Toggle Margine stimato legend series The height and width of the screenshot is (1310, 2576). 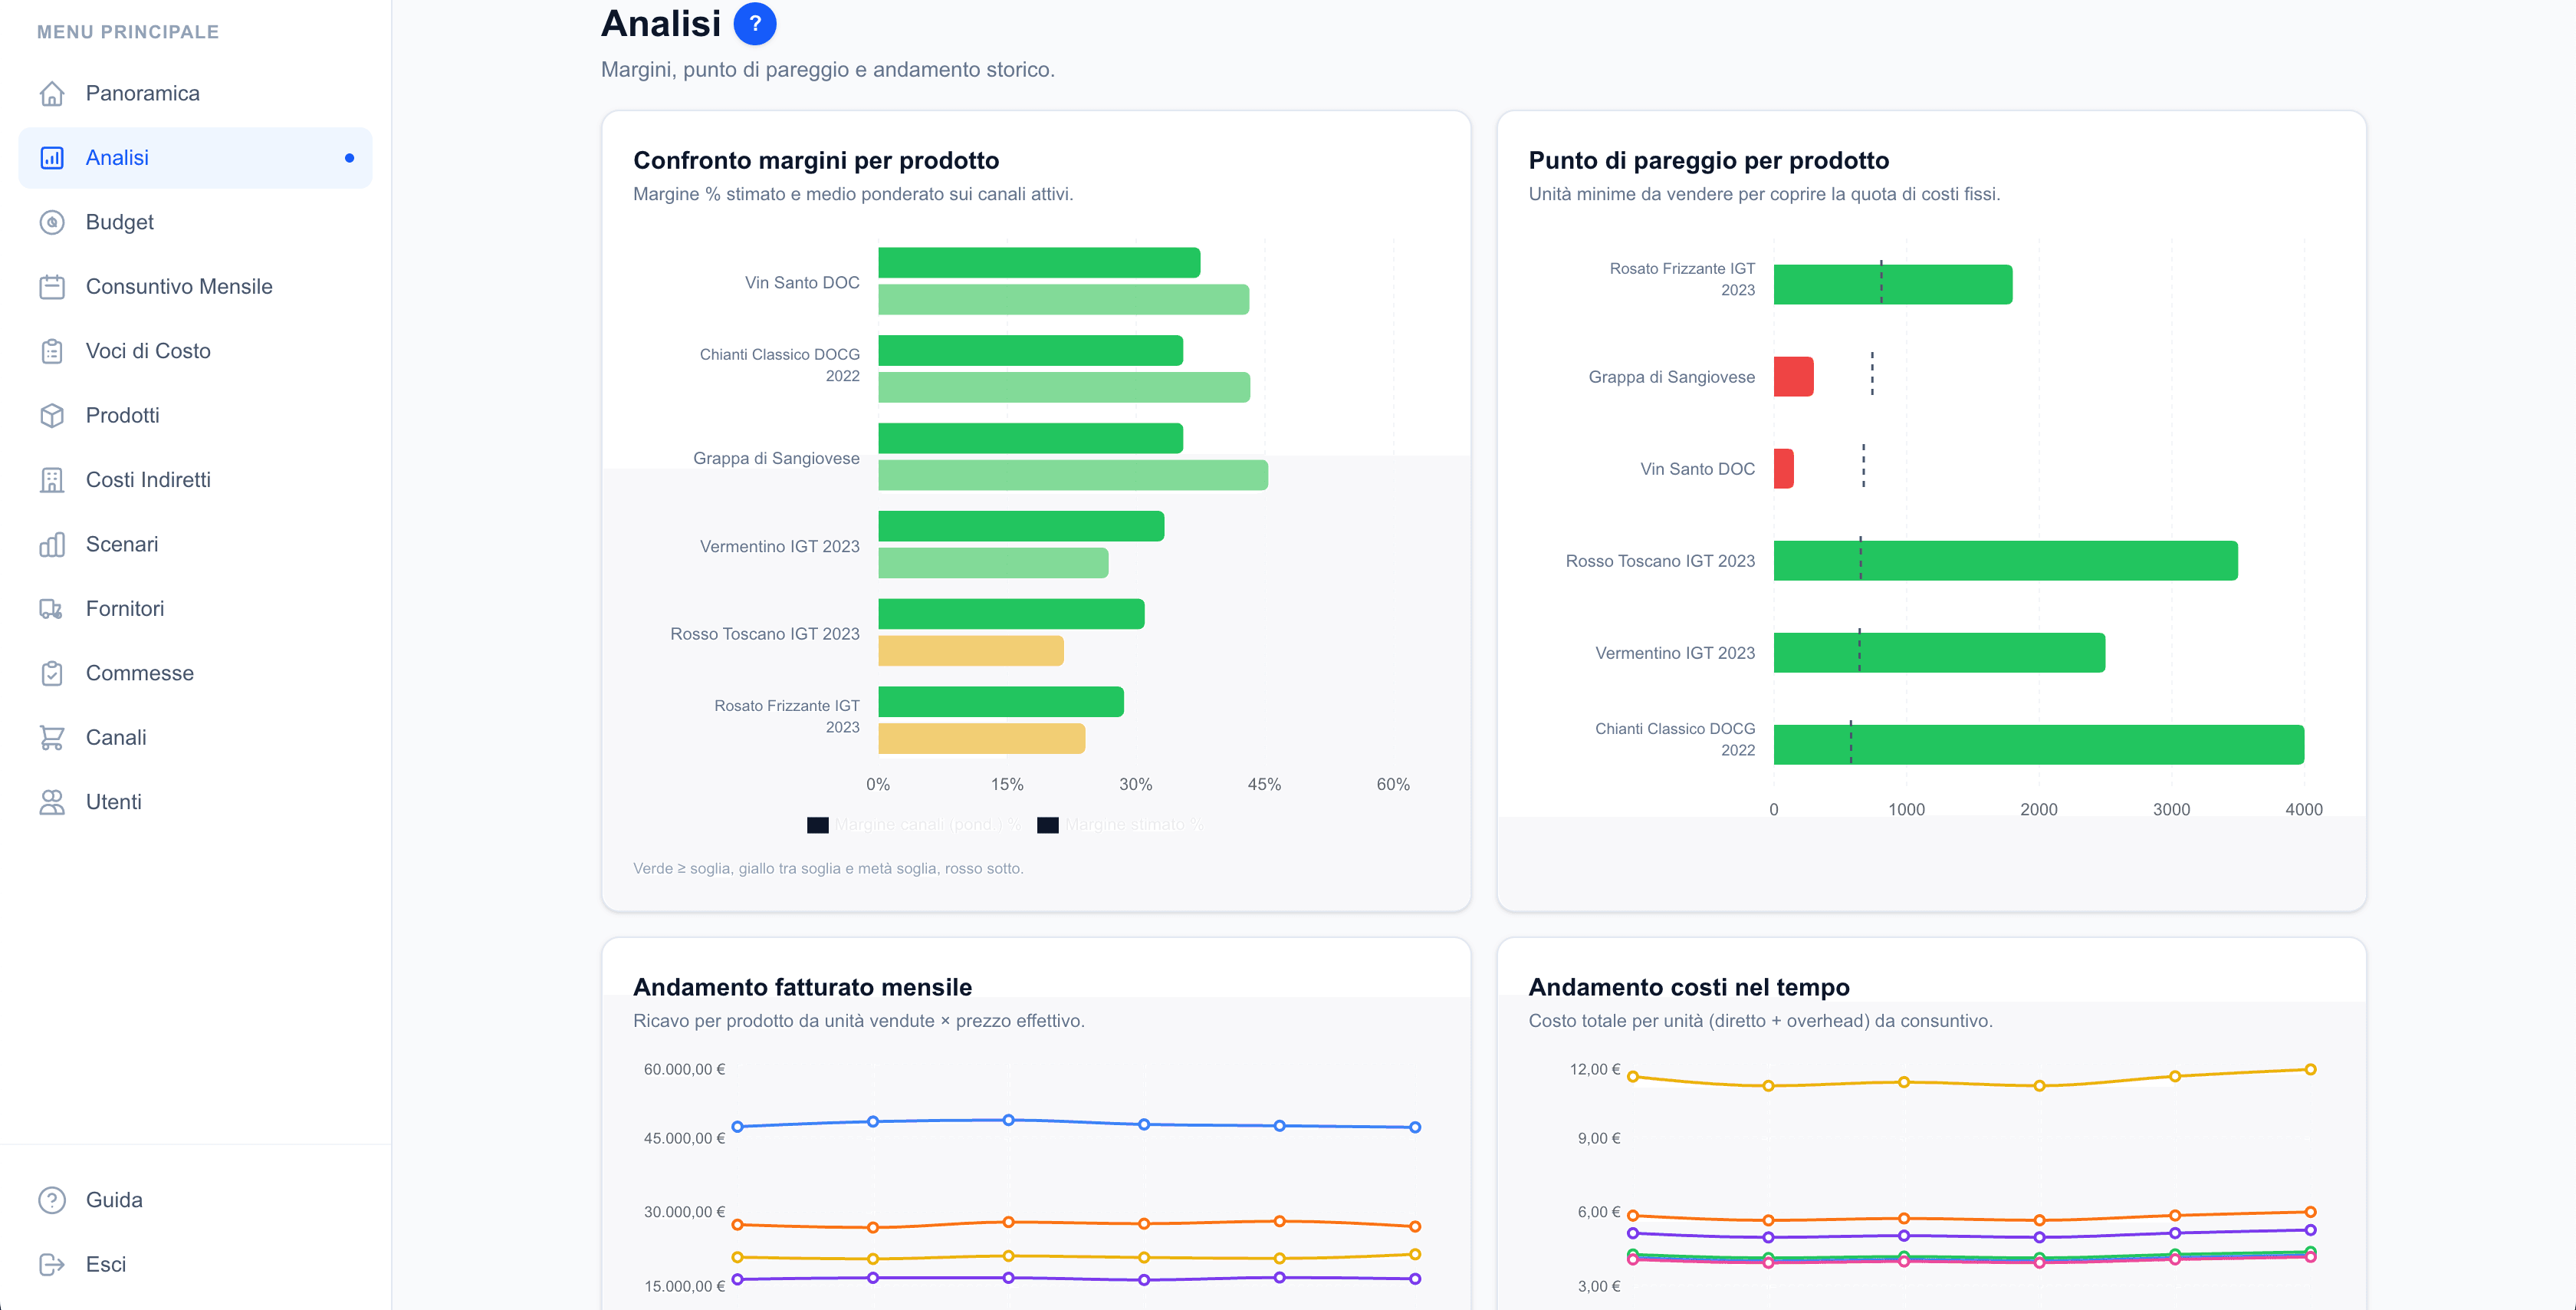1121,825
